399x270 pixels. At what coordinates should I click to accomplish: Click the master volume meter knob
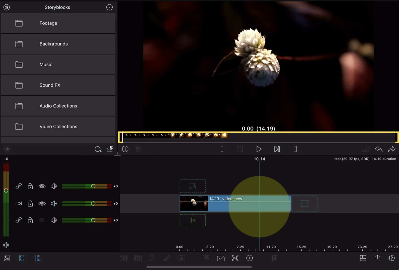(6, 190)
